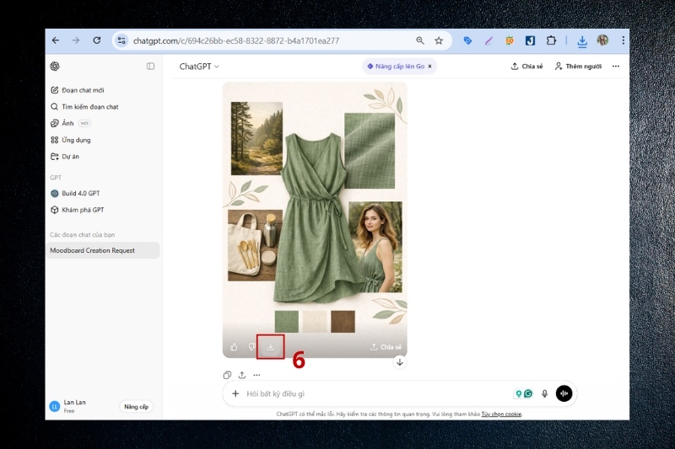Click the thumbs up icon on image
Screen dimensions: 675x449
tap(234, 347)
